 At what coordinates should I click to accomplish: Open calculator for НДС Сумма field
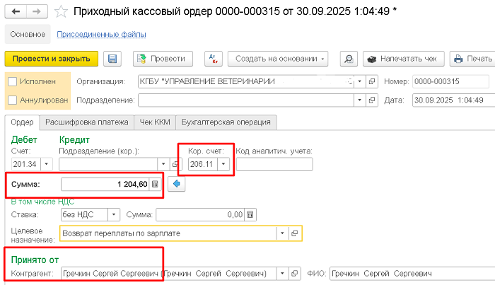[x=250, y=214]
